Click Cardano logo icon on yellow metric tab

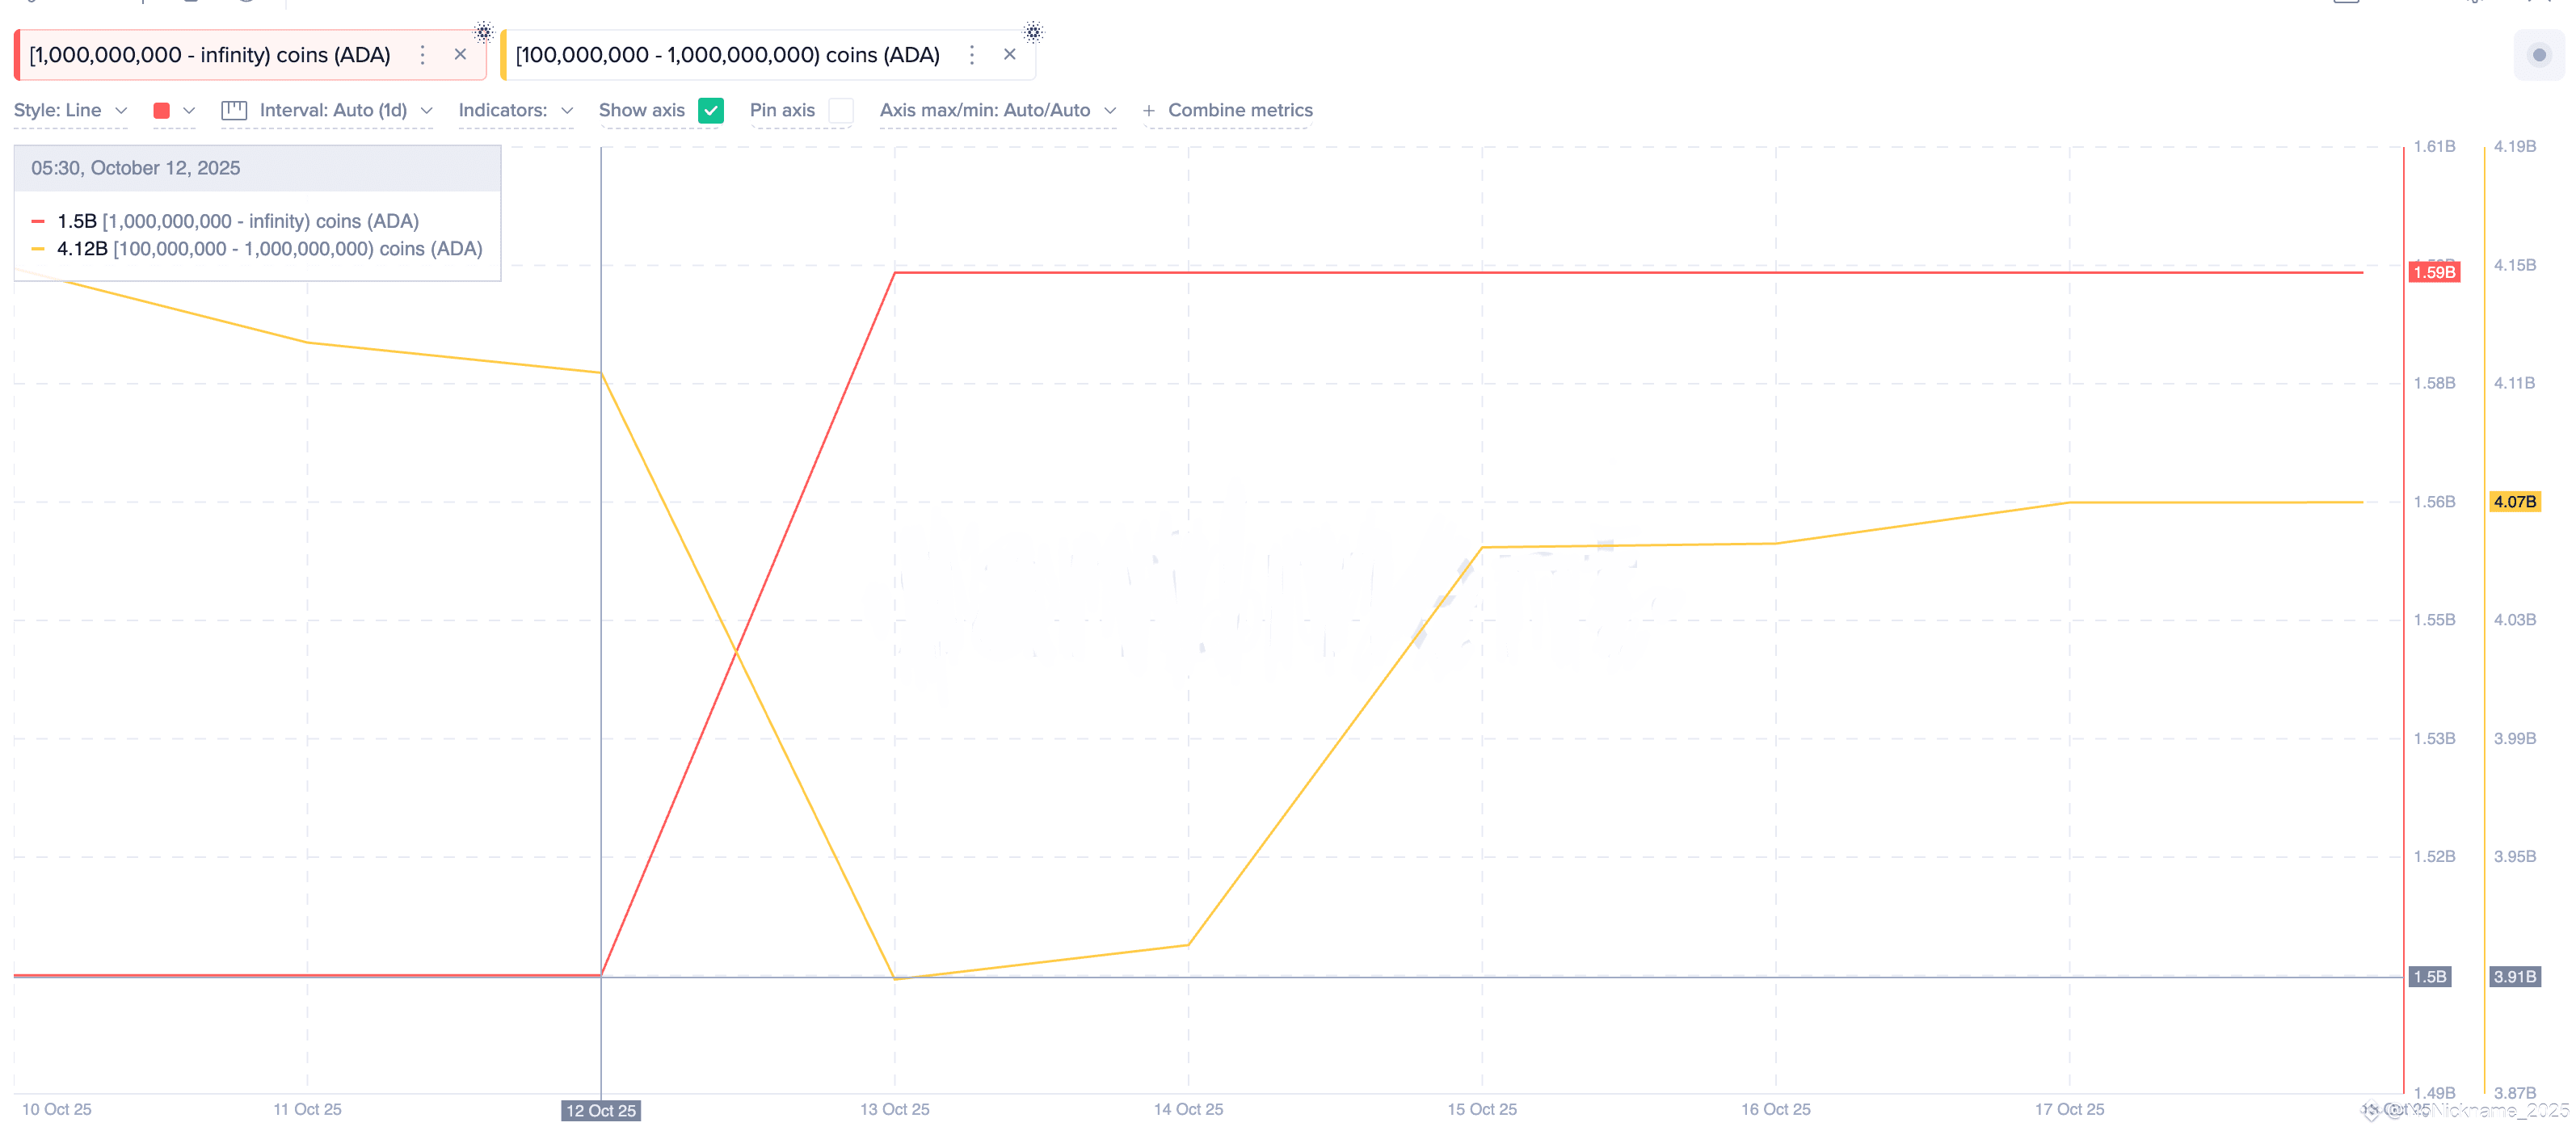[x=1033, y=32]
